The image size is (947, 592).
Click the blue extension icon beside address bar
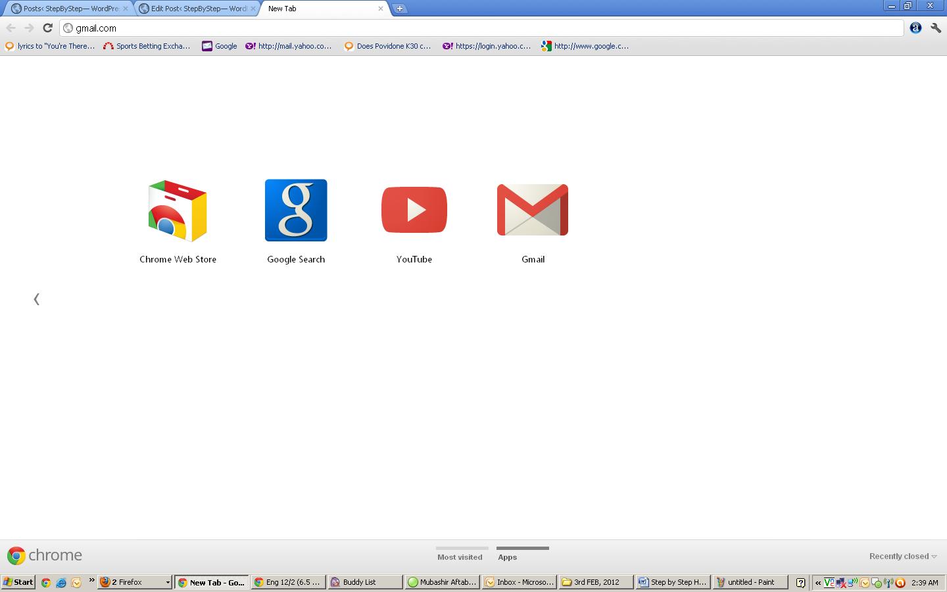click(x=915, y=28)
